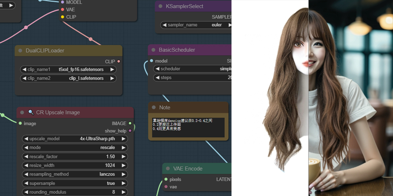Viewport: 393px width, 196px height.
Task: Decrease rescale_factor with left arrow
Action: 26,156
